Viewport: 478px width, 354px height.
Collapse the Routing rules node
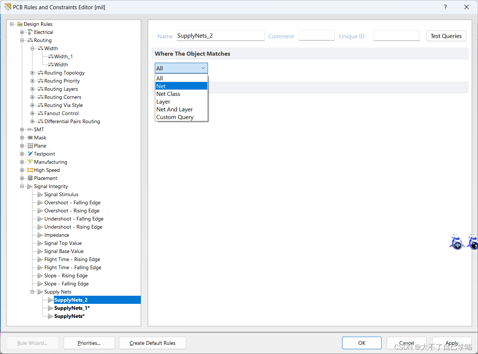pos(22,40)
